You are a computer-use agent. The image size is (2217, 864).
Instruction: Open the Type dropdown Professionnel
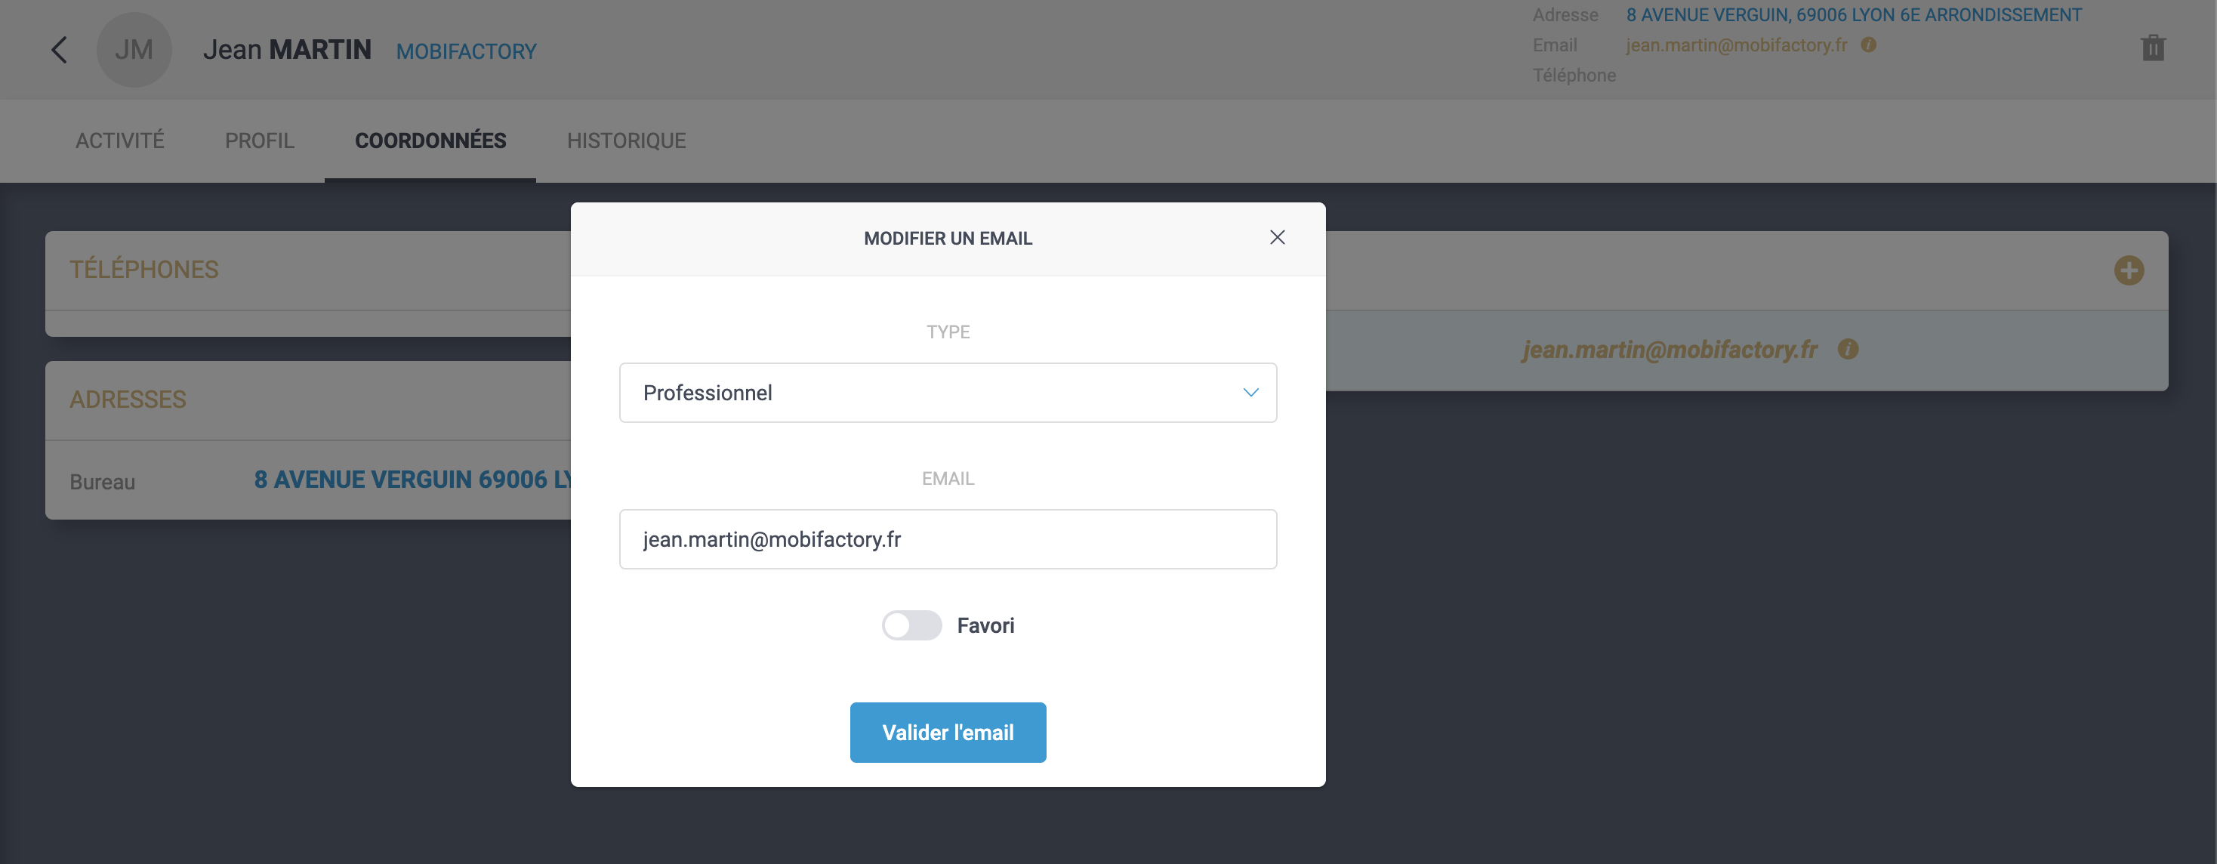[x=947, y=393]
